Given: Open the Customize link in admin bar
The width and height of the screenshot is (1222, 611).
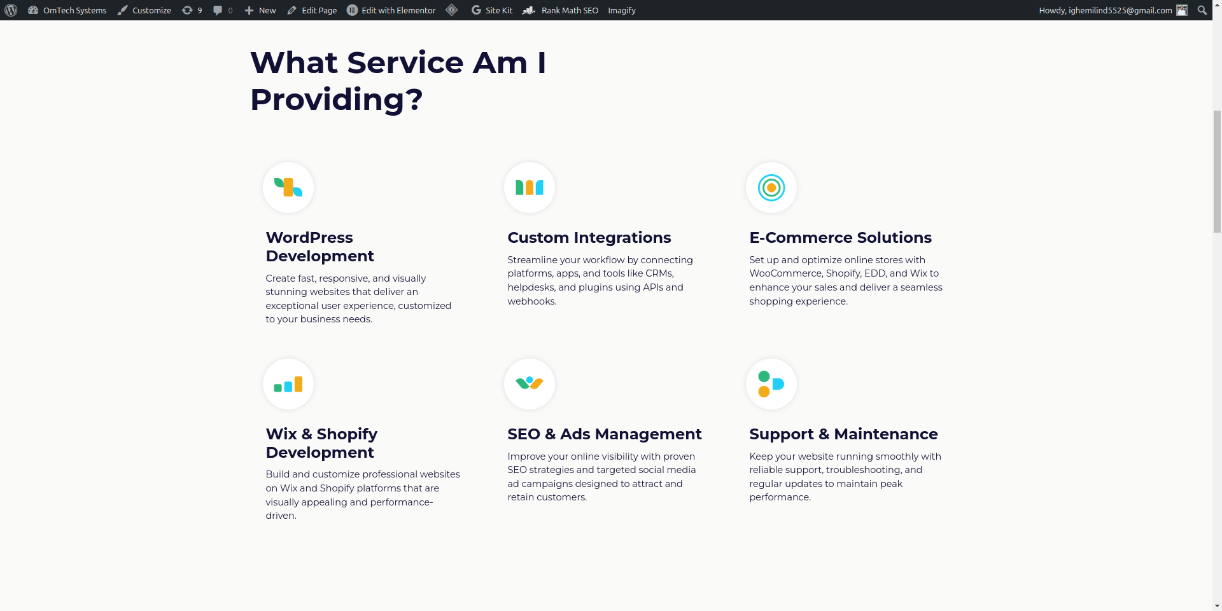Looking at the screenshot, I should point(144,10).
